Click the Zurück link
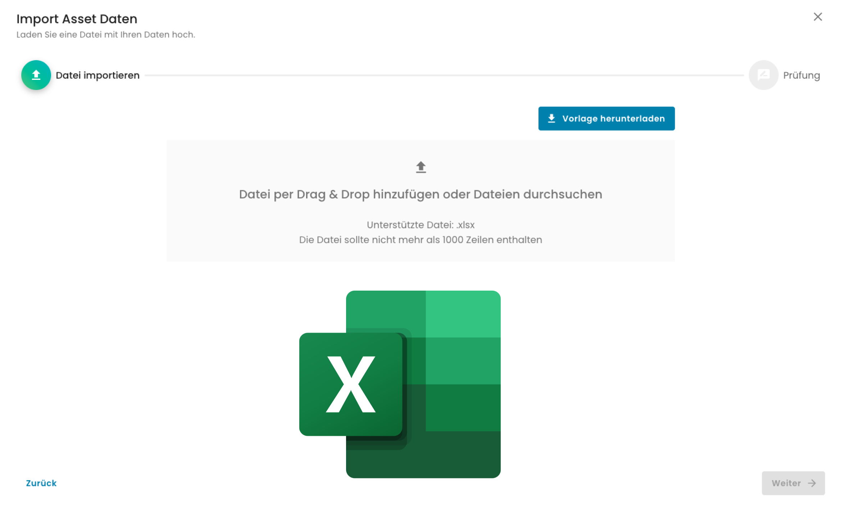841x510 pixels. [x=41, y=483]
